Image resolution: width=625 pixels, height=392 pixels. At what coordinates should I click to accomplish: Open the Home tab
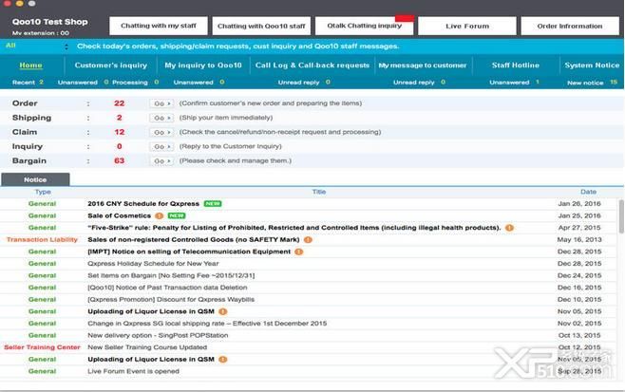(x=30, y=65)
